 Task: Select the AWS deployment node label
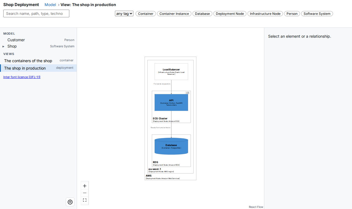coord(148,176)
